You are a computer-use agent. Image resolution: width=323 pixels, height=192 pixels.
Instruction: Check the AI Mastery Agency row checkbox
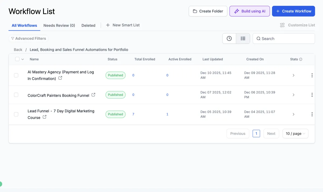click(x=16, y=75)
